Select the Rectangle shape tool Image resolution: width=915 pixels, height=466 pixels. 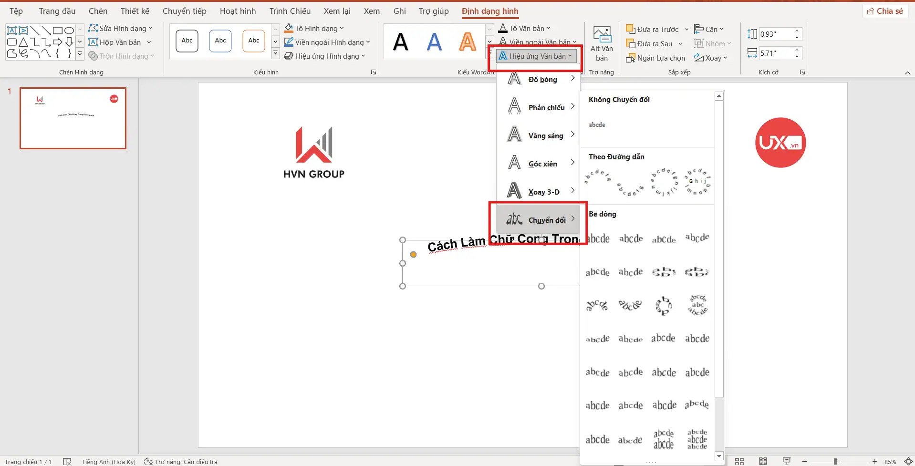pyautogui.click(x=57, y=30)
